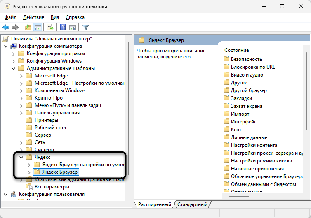This screenshot has height=218, width=311.
Task: Expand the Конфигурация Windows node
Action: tap(13, 61)
